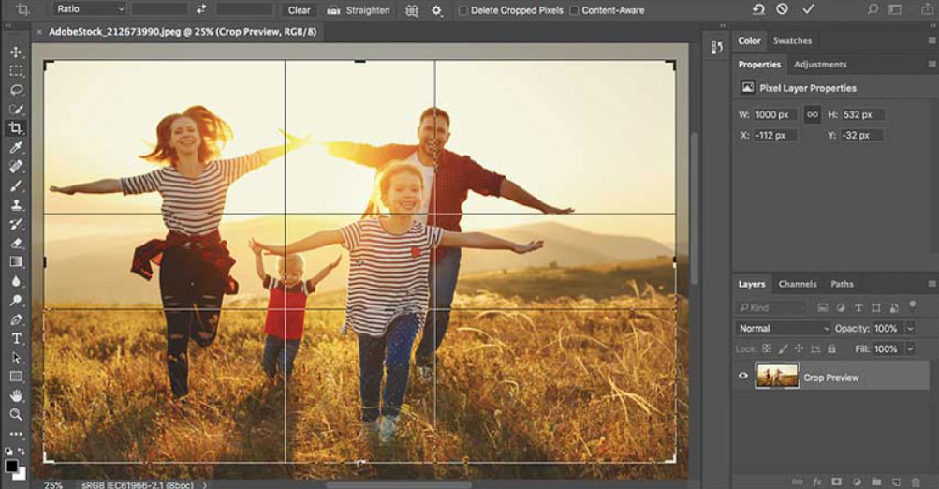The width and height of the screenshot is (939, 489).
Task: Select the Move tool
Action: [16, 52]
